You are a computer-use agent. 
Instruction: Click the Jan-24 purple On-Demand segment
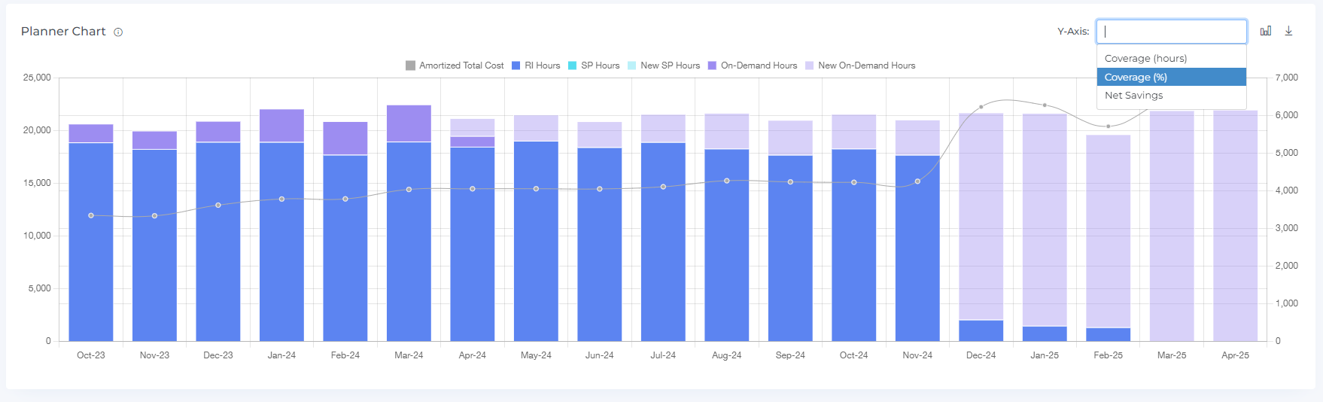[281, 126]
